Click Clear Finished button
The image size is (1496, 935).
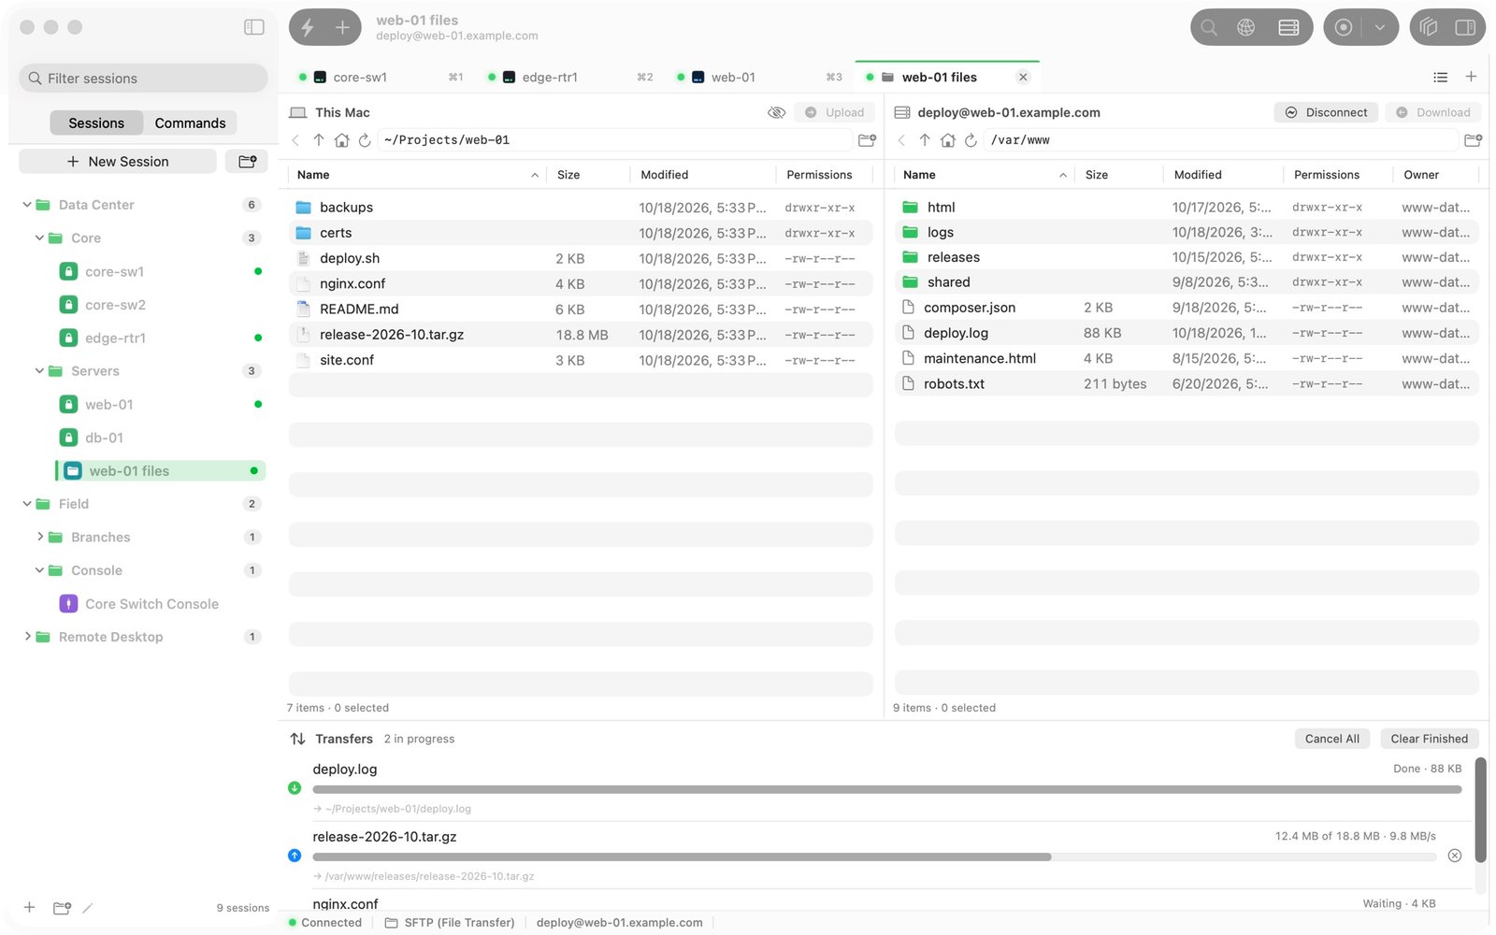click(x=1429, y=739)
